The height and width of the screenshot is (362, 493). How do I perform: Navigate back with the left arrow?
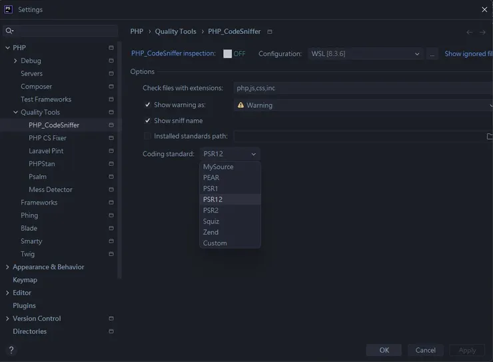pos(470,32)
